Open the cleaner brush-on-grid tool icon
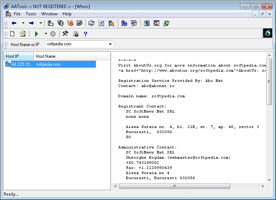This screenshot has width=276, height=200. 166,23
